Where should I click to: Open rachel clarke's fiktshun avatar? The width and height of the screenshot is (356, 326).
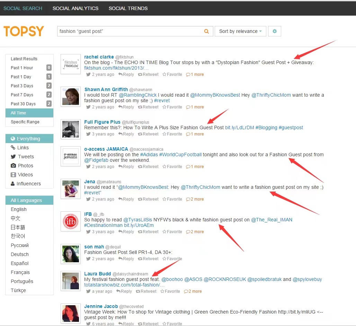[x=71, y=64]
